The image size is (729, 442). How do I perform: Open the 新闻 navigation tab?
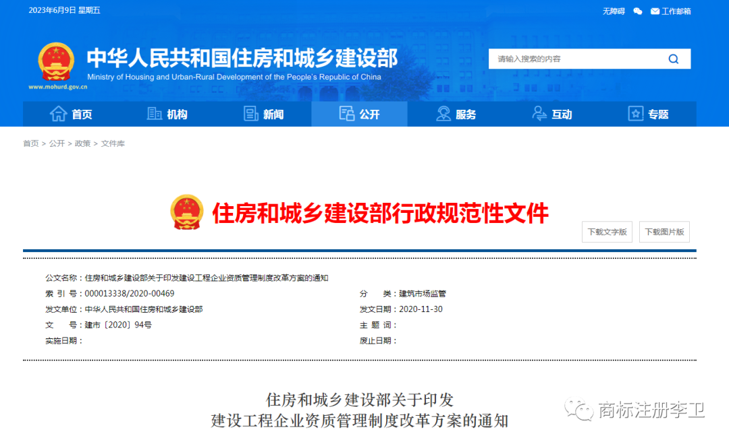click(264, 114)
